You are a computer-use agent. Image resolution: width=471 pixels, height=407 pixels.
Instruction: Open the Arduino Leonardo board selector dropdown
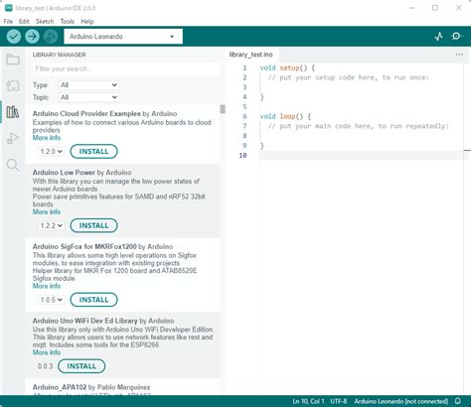coord(123,37)
